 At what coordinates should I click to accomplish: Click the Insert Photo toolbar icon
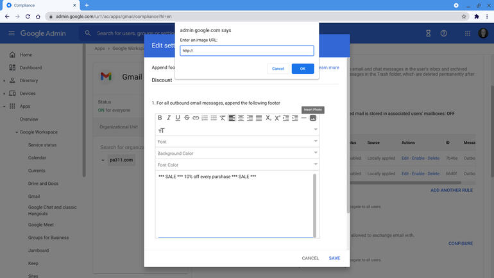tap(313, 118)
